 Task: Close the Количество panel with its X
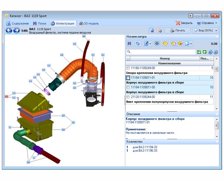click(x=217, y=142)
